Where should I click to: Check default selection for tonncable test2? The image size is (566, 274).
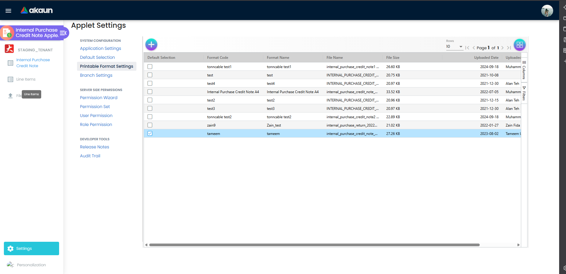coord(150,117)
